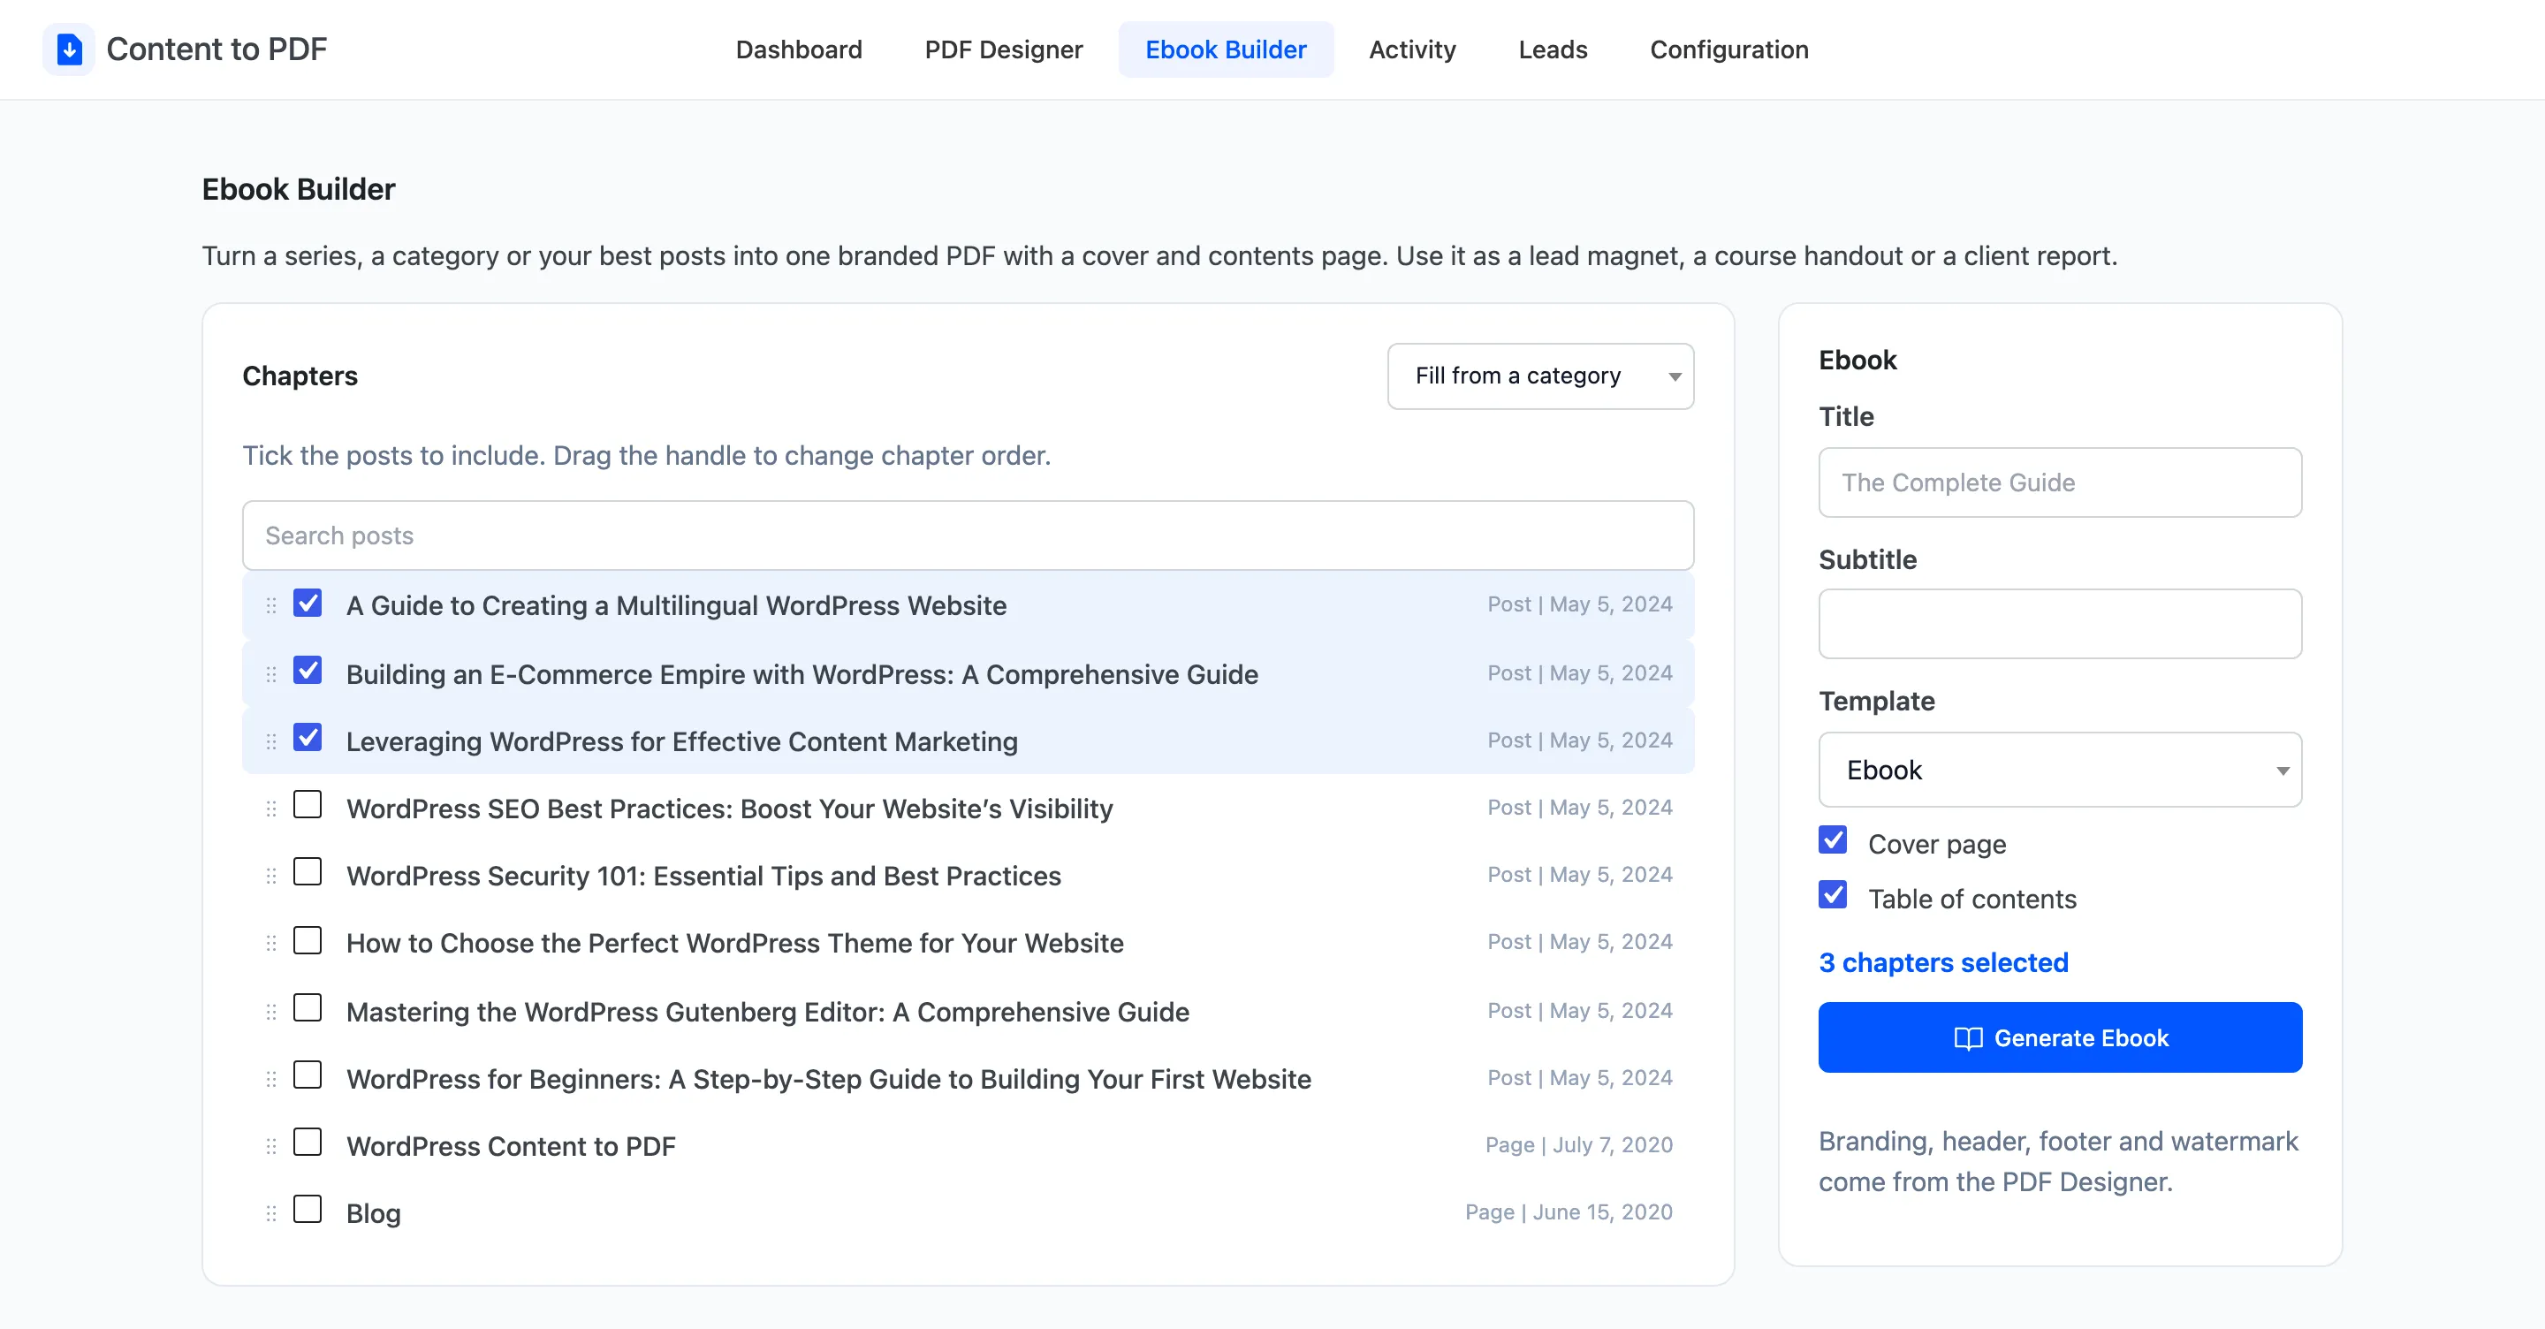
Task: Select the Ebook Builder tab
Action: point(1225,49)
